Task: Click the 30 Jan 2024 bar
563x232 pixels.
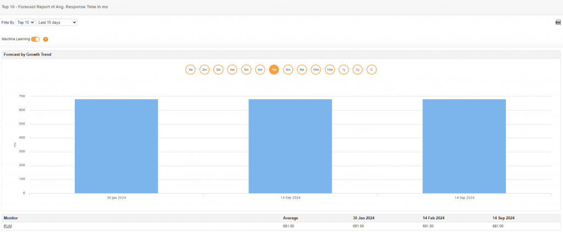Action: click(116, 146)
